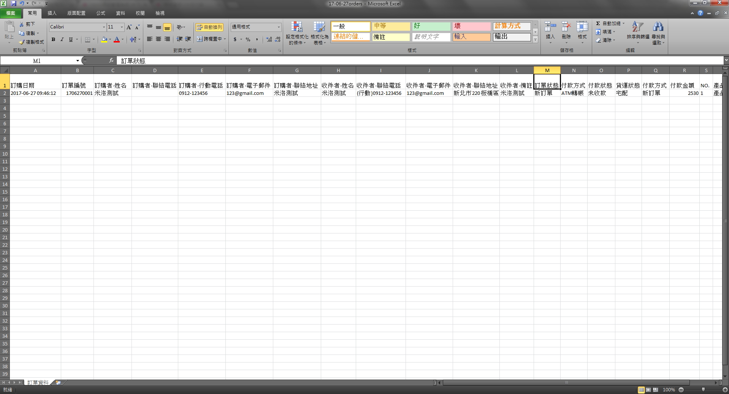Image resolution: width=729 pixels, height=394 pixels.
Task: Open Sort & Filter (排序與篩選)
Action: pos(637,31)
